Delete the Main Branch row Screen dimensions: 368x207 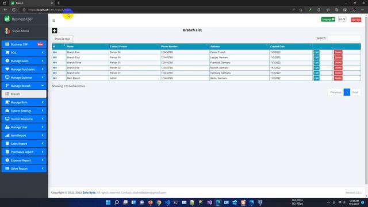click(x=338, y=78)
